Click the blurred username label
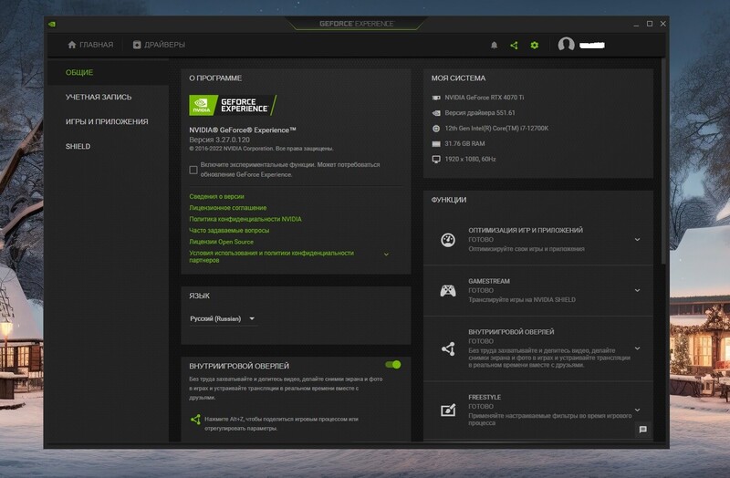This screenshot has height=478, width=730. coord(592,45)
